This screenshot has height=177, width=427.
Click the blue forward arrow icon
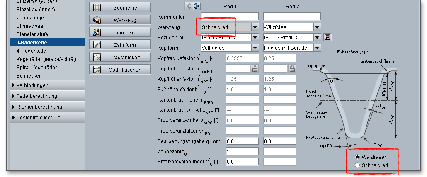197,5
